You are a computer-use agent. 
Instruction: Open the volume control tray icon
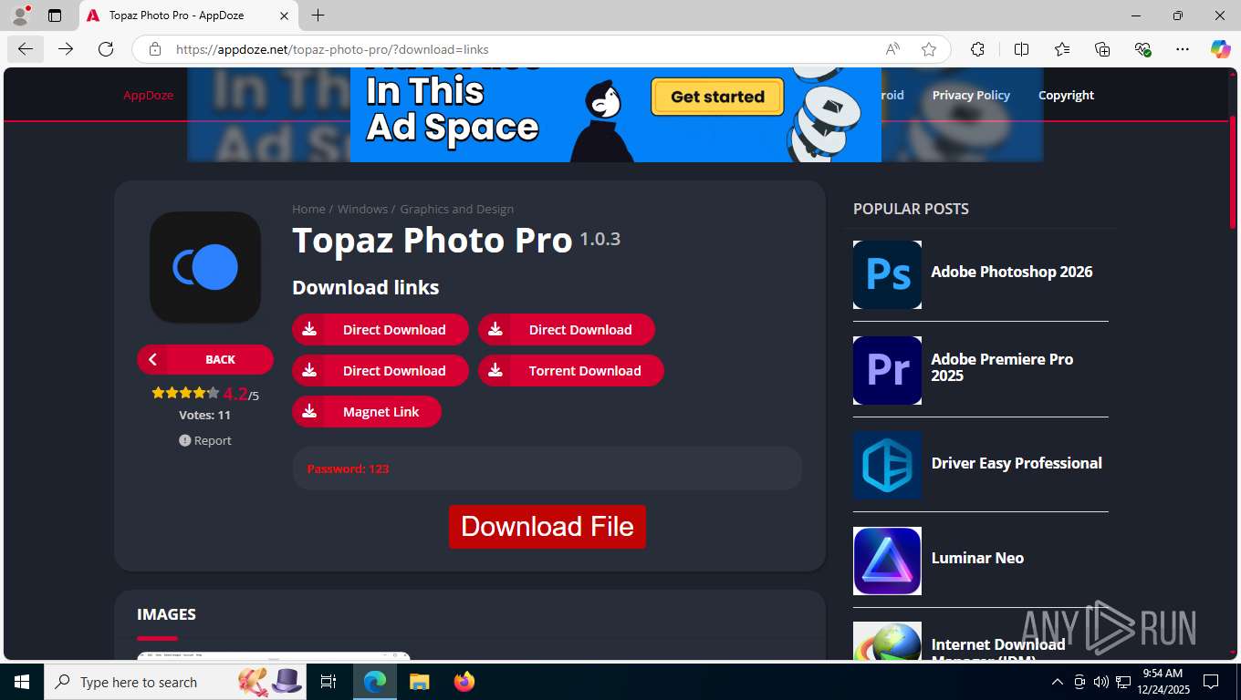click(1100, 682)
